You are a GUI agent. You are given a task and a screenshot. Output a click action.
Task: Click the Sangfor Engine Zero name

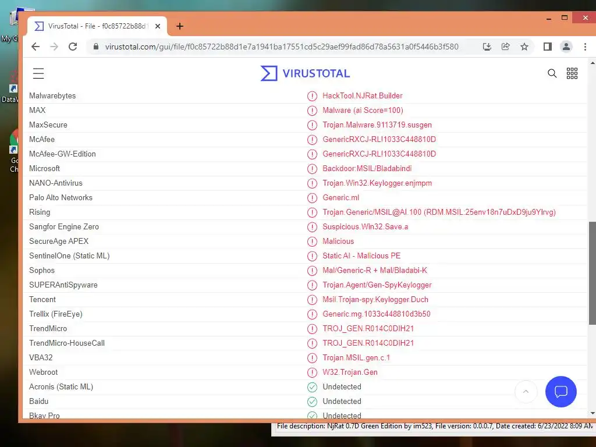[64, 226]
